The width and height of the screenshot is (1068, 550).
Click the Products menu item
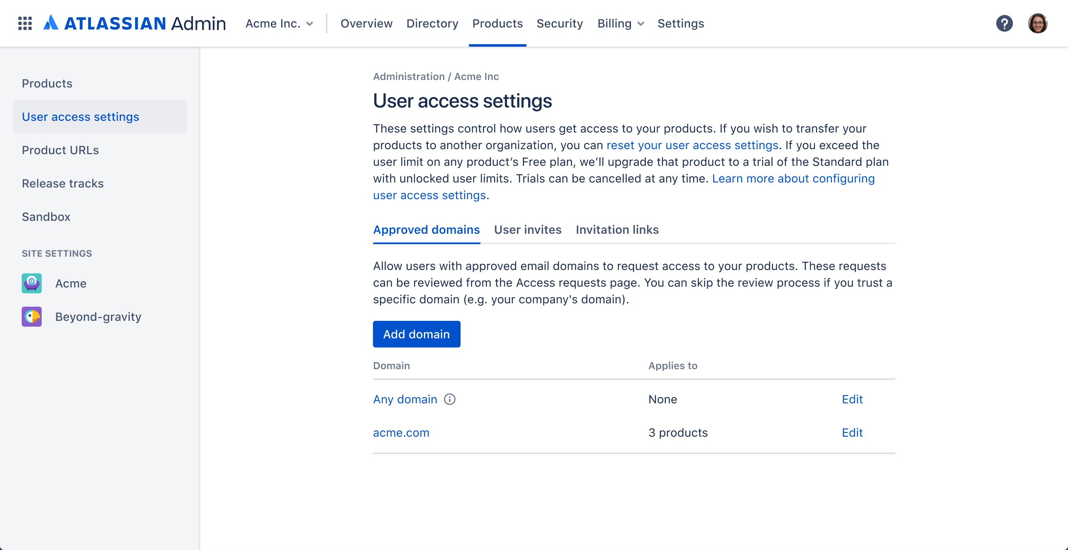click(x=498, y=23)
